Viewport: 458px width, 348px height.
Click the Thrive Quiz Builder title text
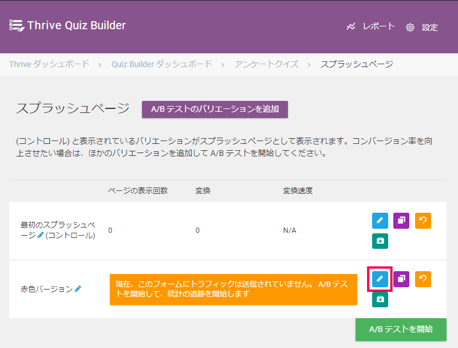77,25
